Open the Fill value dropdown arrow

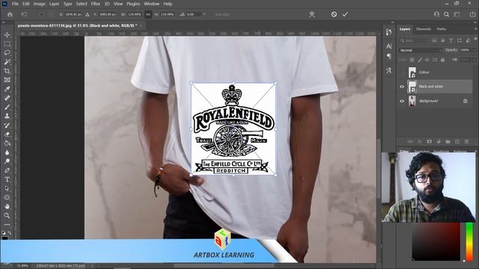coord(474,60)
